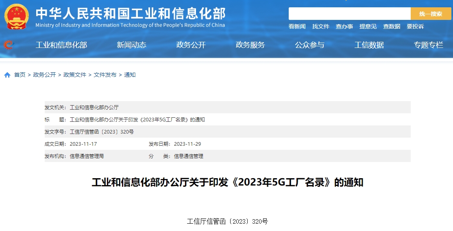Click the centered document number below the heading

click(227, 222)
